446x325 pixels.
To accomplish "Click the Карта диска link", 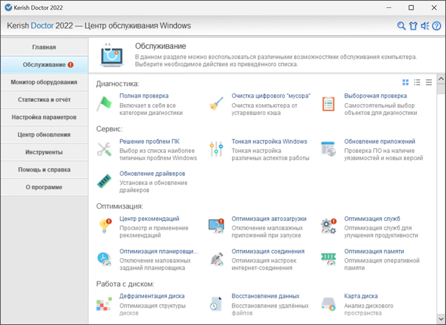I will [x=360, y=296].
